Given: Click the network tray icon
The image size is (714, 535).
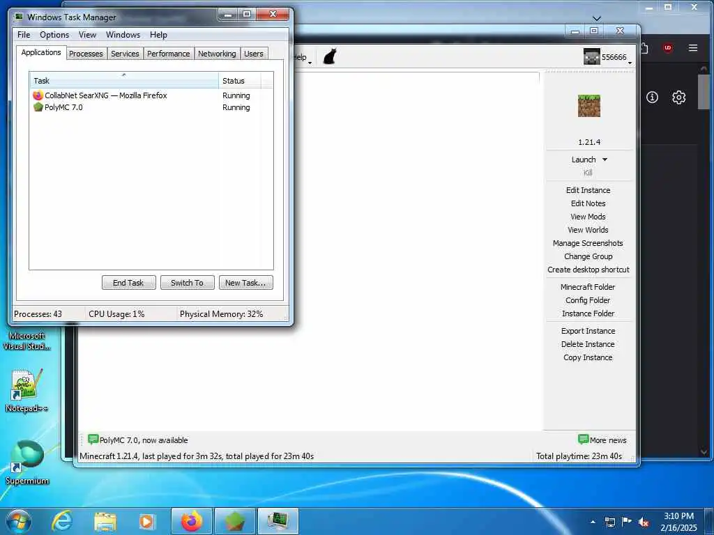Looking at the screenshot, I should click(x=609, y=522).
